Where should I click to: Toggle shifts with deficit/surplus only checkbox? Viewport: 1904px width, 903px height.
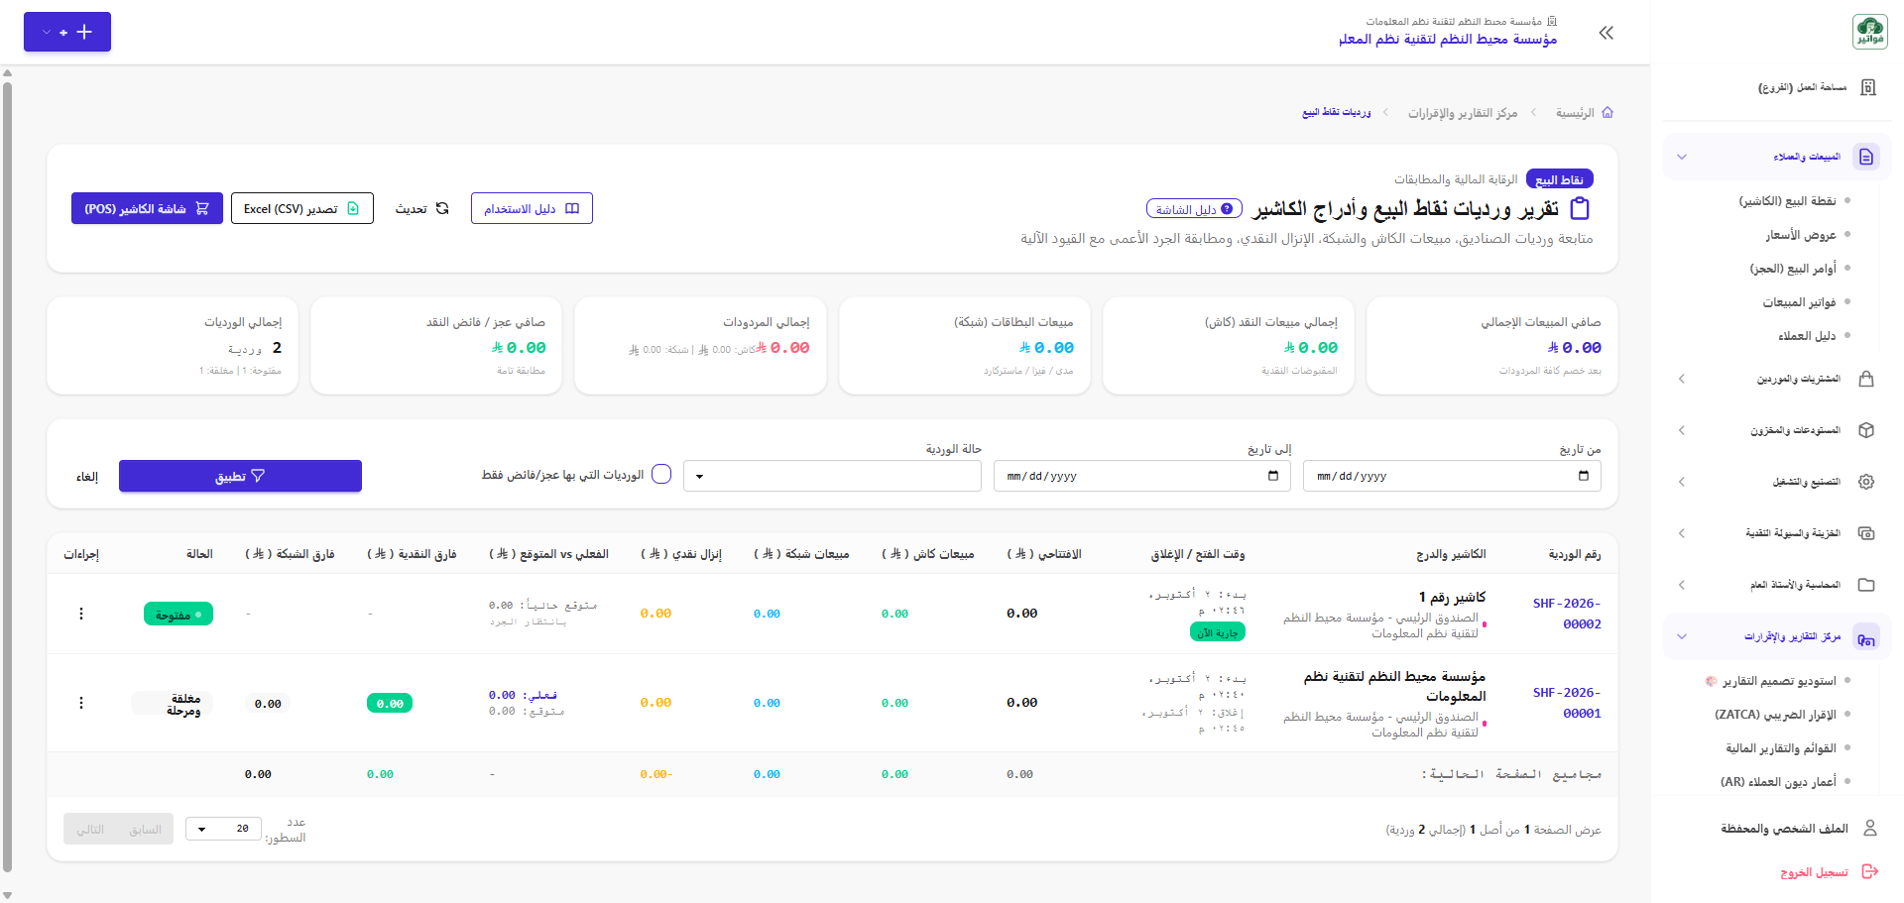point(661,475)
